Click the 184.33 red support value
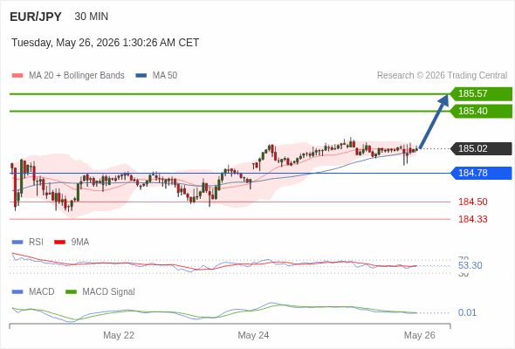Image resolution: width=515 pixels, height=349 pixels. coord(472,219)
